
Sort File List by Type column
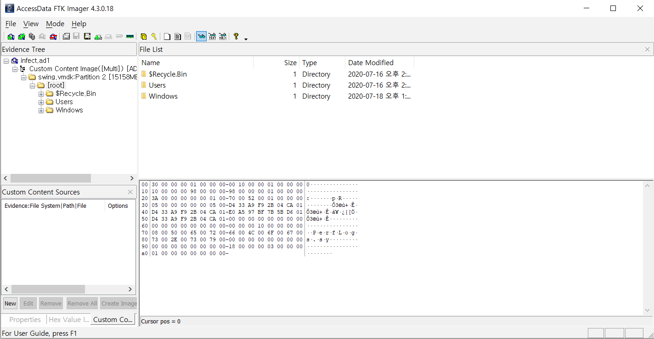[322, 63]
